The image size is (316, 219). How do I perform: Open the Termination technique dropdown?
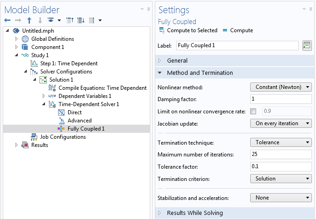pos(281,142)
